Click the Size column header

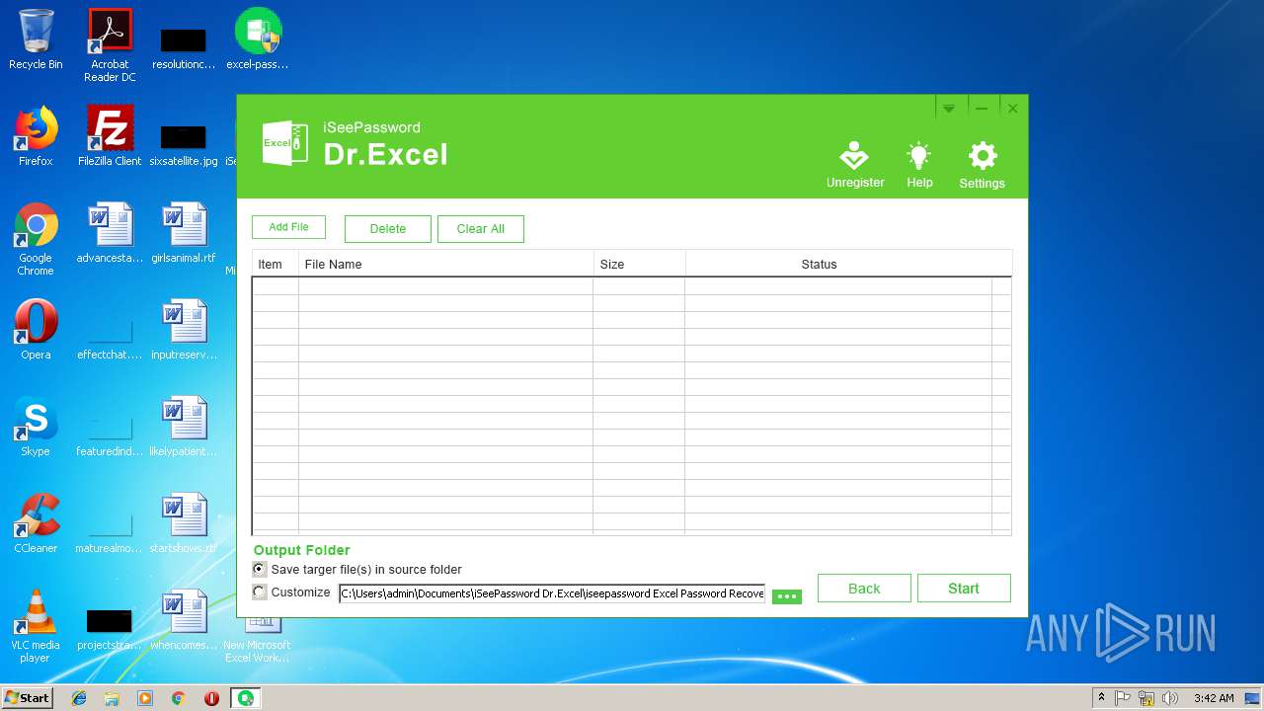click(639, 264)
